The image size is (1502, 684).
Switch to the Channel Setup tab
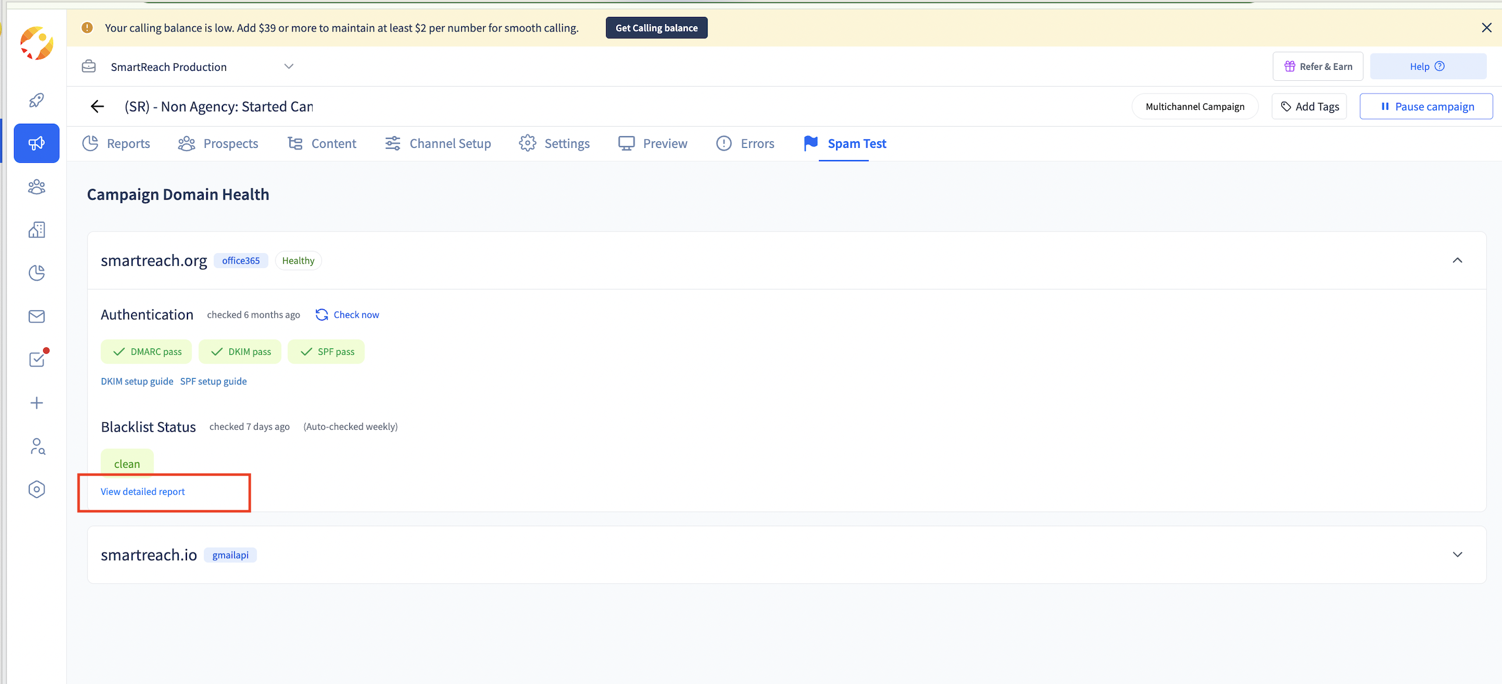[x=438, y=143]
